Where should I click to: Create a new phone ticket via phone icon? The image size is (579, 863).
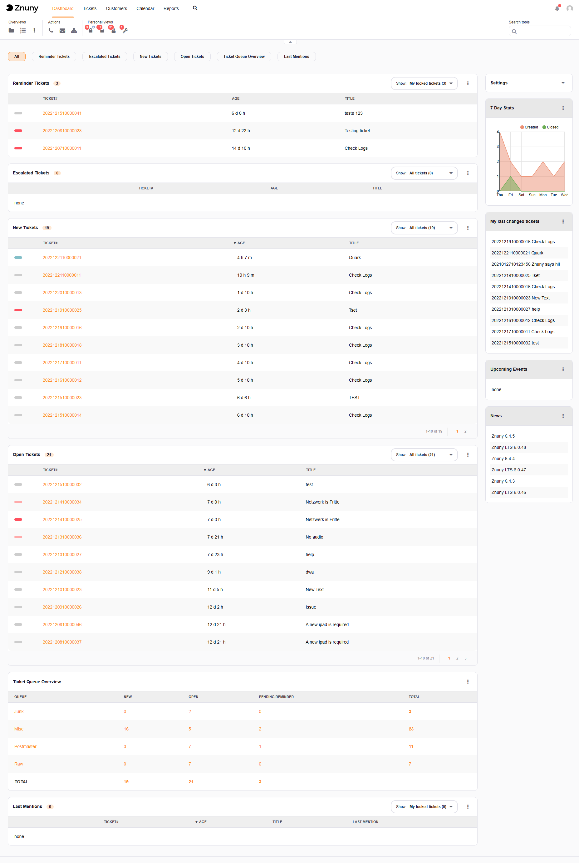51,30
